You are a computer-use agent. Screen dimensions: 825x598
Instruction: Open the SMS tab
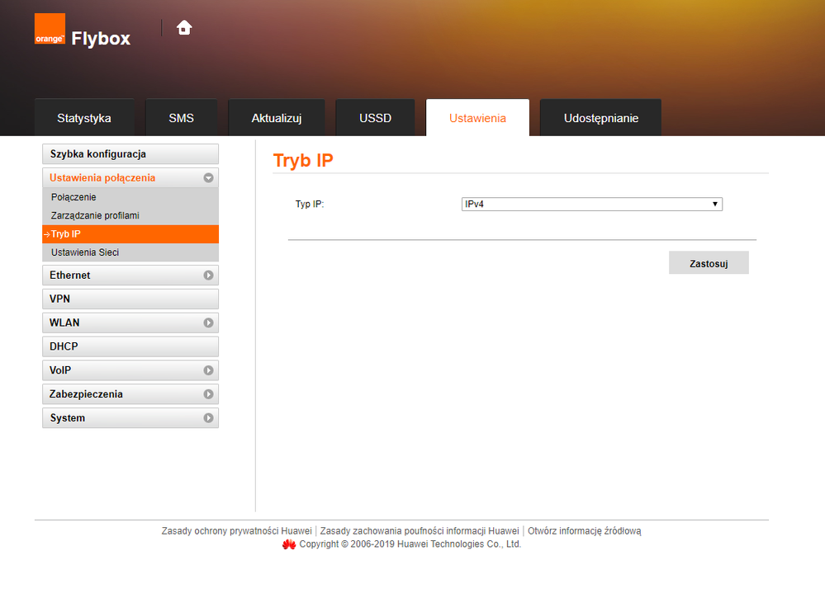click(x=181, y=118)
